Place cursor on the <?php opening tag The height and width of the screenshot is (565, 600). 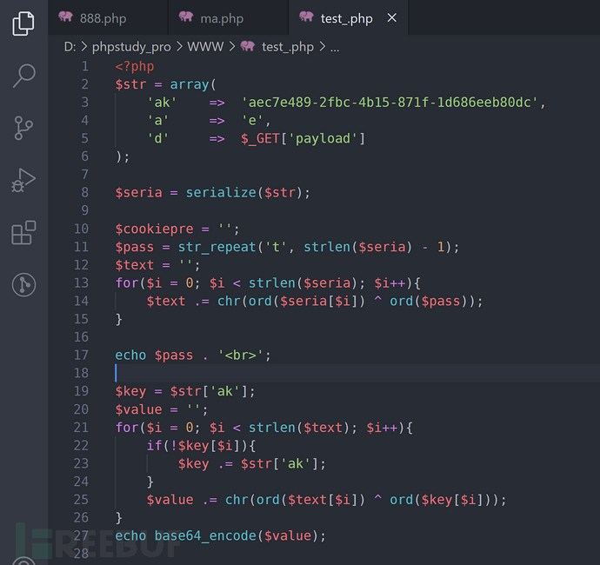135,67
